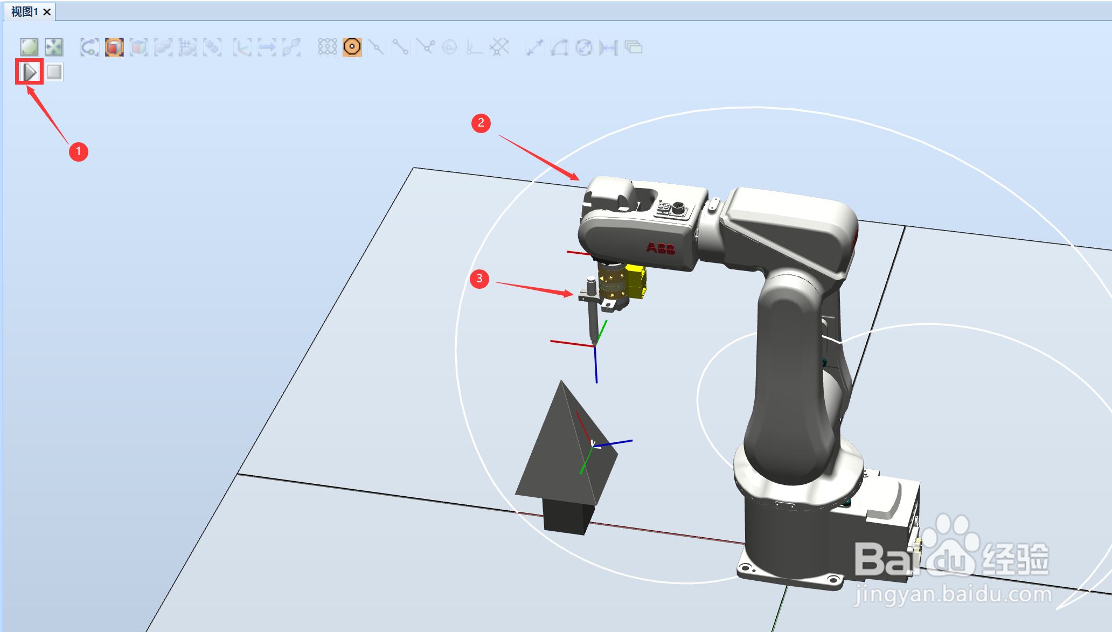Click the View All icon

pos(29,47)
